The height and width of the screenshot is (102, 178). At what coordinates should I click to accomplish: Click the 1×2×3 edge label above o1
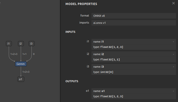(x=26, y=72)
